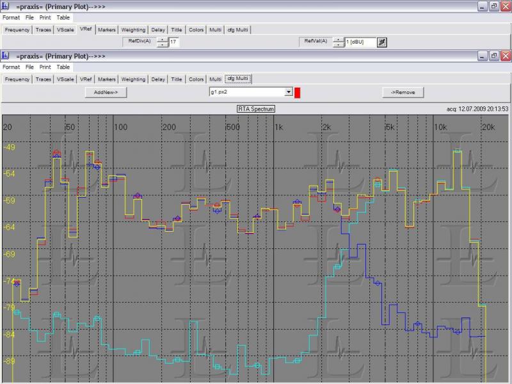Viewport: 512px width, 384px height.
Task: Click the 10k frequency axis label
Action: point(440,127)
